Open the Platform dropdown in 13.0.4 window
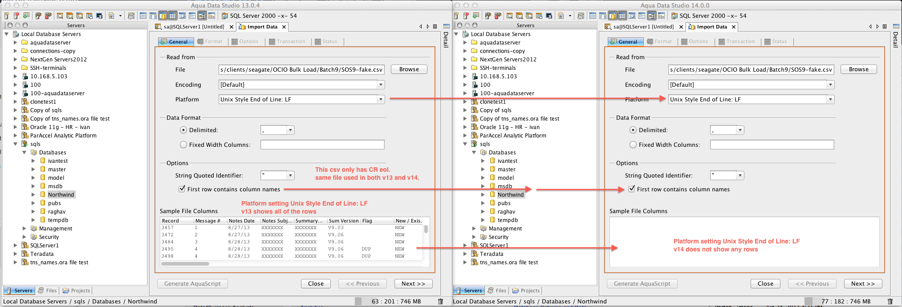The image size is (902, 307). pyautogui.click(x=381, y=99)
